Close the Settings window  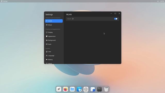[119, 13]
